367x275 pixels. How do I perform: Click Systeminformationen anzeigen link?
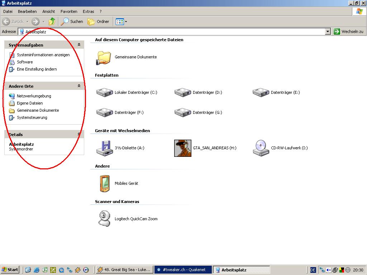click(x=43, y=55)
